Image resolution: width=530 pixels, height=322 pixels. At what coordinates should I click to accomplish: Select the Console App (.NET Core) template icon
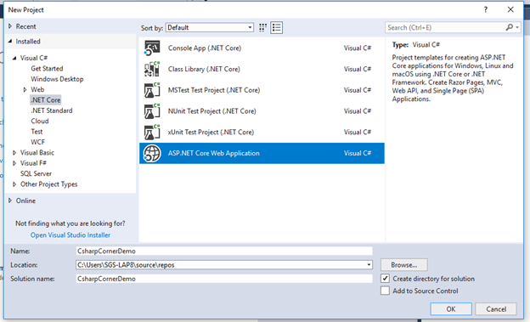coord(152,48)
